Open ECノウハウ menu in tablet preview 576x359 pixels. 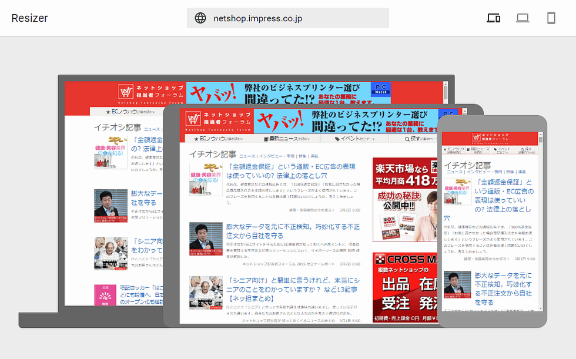[x=216, y=139]
